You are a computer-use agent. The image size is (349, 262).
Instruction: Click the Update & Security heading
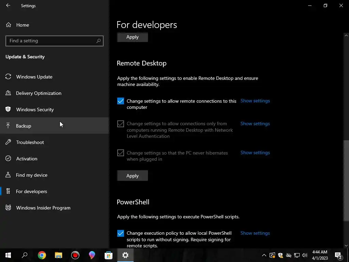(25, 57)
